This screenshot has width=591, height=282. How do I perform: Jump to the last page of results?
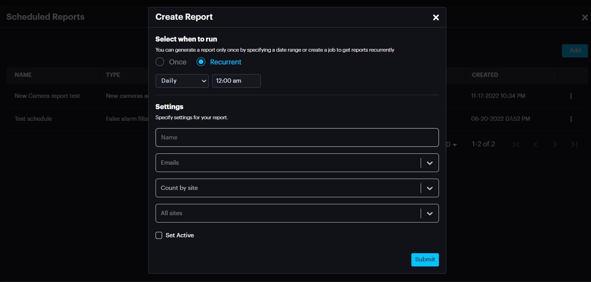click(x=574, y=144)
